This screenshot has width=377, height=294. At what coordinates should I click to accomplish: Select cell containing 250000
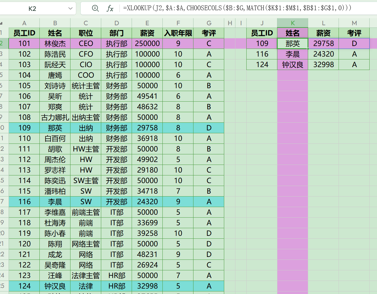[147, 43]
